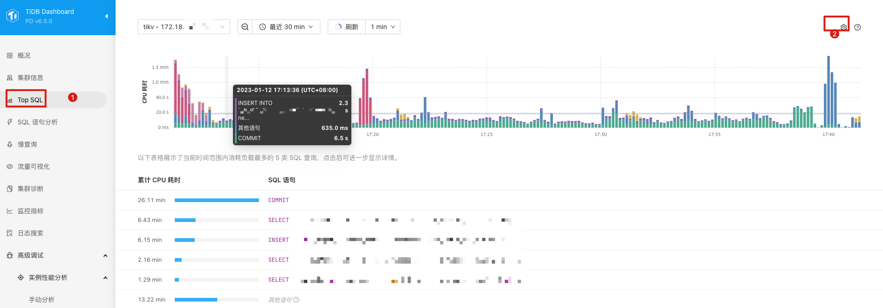The width and height of the screenshot is (883, 308).
Task: Open the 最近 30 min time range dropdown
Action: click(x=287, y=27)
